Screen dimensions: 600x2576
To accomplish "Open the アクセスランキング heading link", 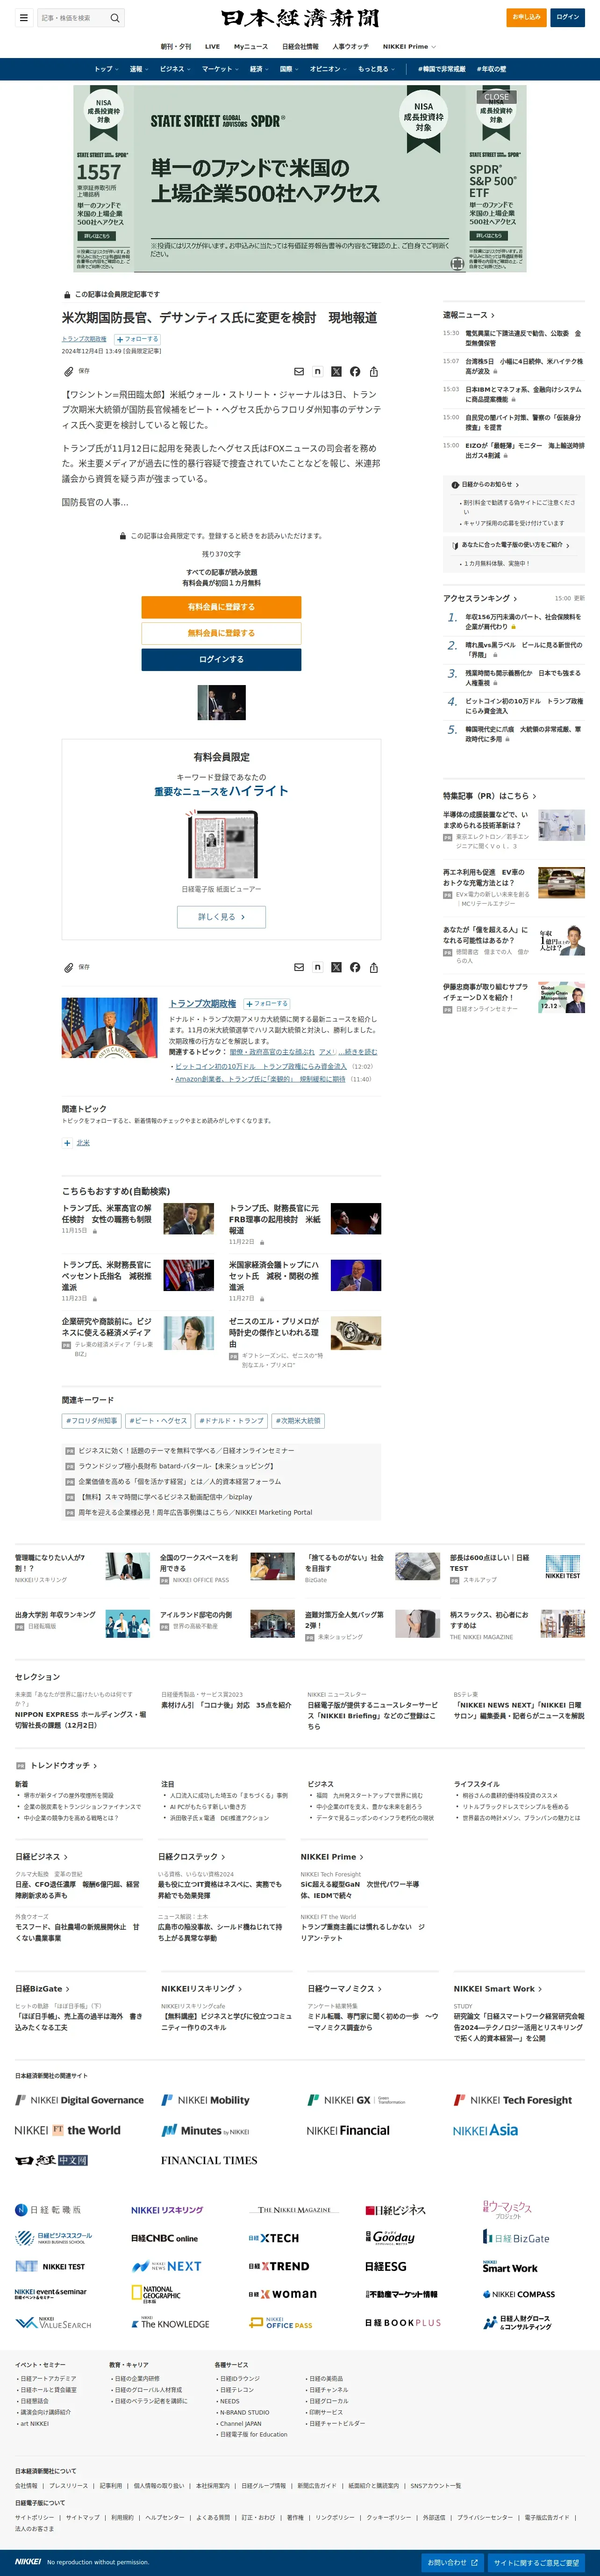I will [x=480, y=598].
